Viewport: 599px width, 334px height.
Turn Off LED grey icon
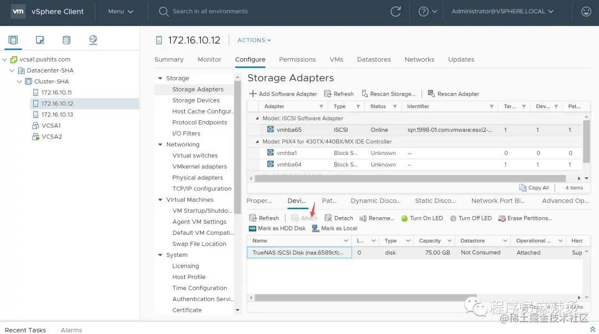pos(453,218)
